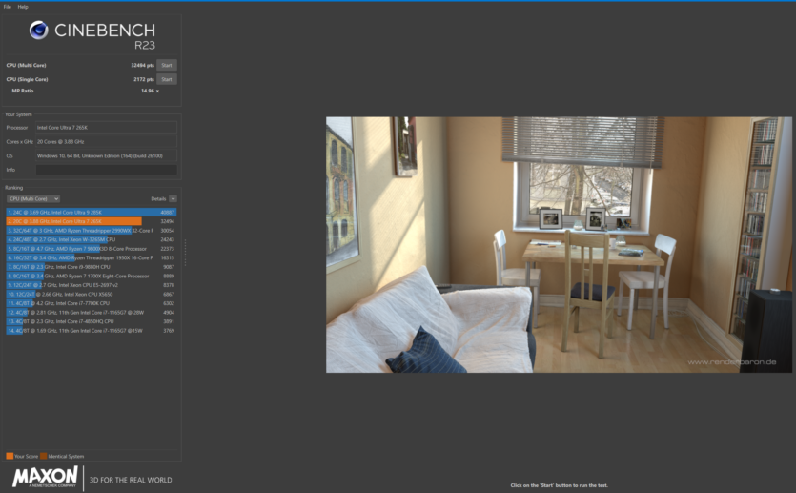The width and height of the screenshot is (796, 493).
Task: Expand the Details dropdown arrow
Action: 173,198
